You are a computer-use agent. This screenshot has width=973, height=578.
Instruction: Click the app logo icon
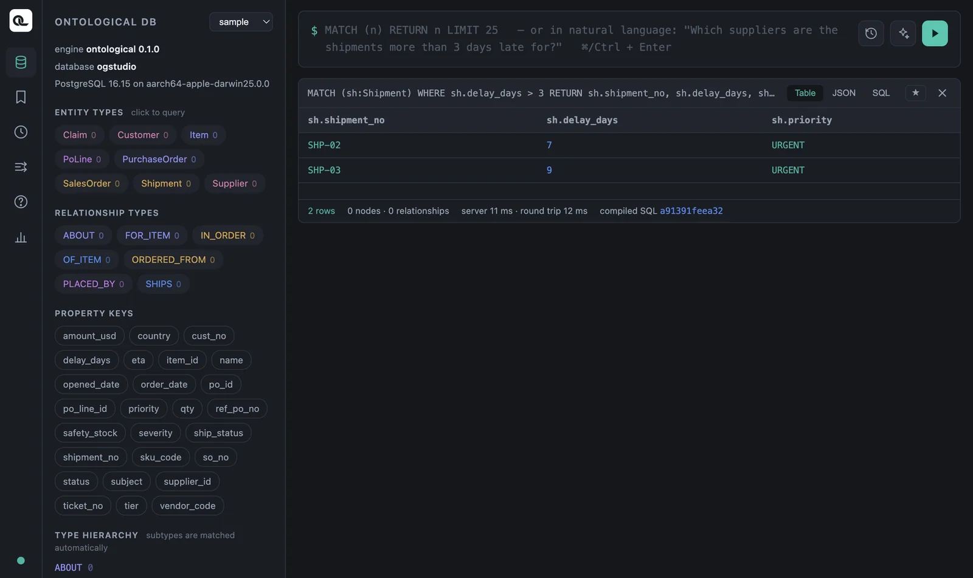(21, 21)
